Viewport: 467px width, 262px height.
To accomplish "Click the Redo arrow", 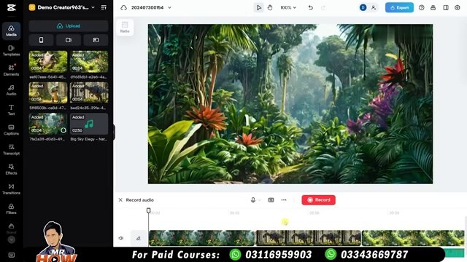I will [323, 8].
